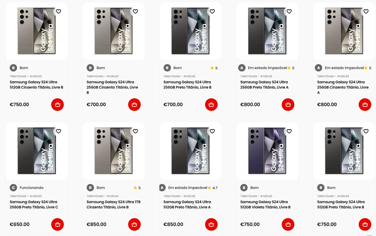Open the 256GB Preto Titânio Livre C title
This screenshot has width=376, height=236.
pos(34,204)
